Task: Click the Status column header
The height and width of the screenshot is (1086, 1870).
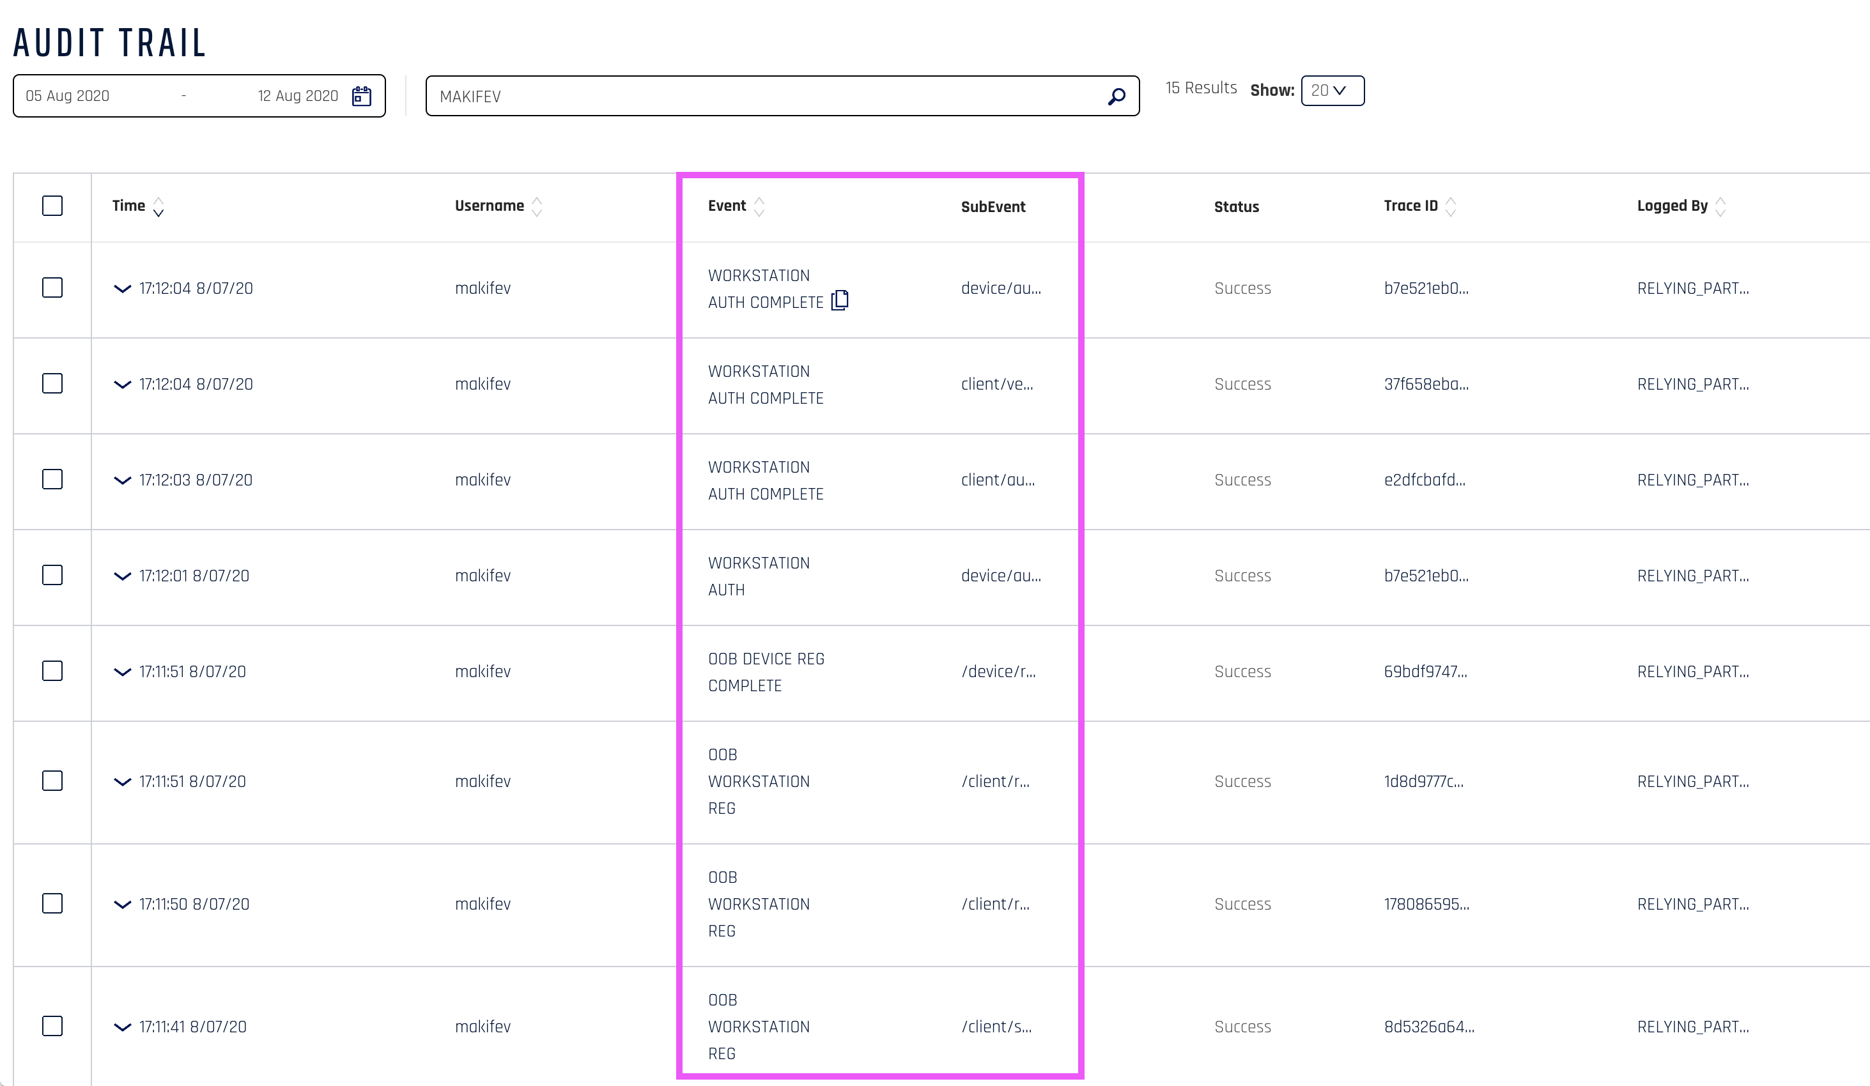Action: (1236, 207)
